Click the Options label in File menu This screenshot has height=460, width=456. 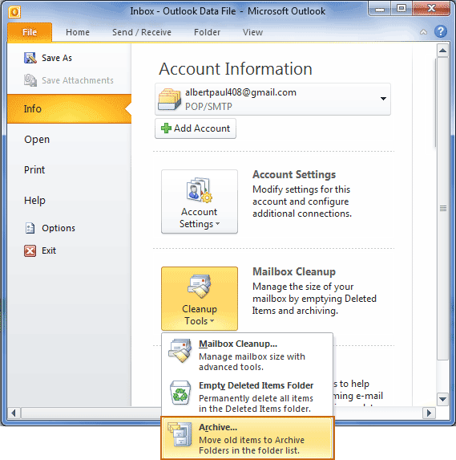pyautogui.click(x=59, y=228)
